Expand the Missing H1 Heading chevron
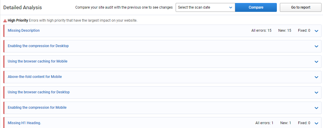Viewport: 323px width, 128px height. [317, 123]
